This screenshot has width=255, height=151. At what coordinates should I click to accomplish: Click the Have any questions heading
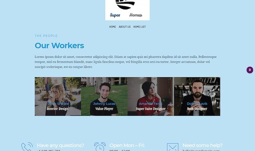[60, 145]
